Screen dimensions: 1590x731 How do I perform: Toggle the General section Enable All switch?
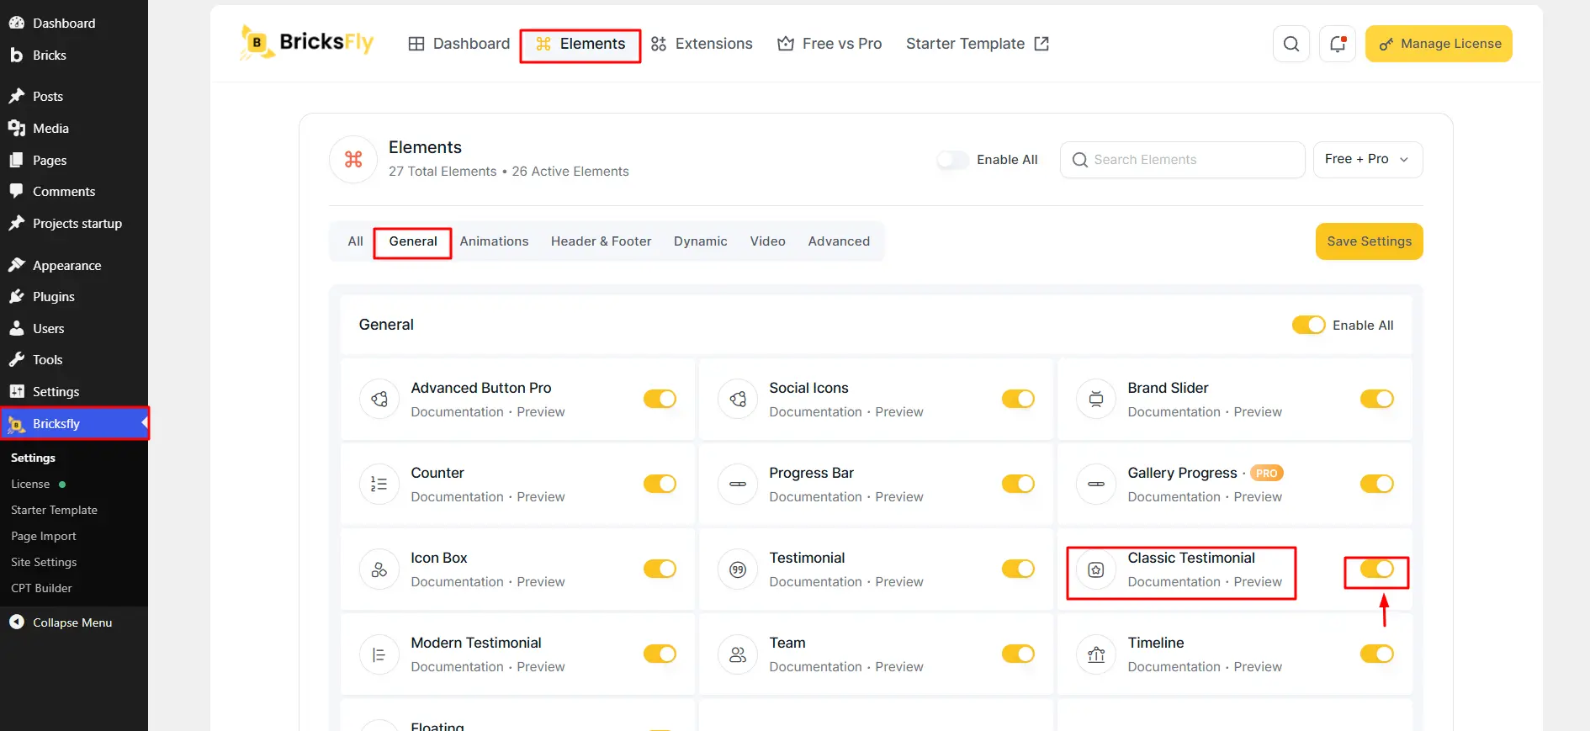click(1308, 325)
